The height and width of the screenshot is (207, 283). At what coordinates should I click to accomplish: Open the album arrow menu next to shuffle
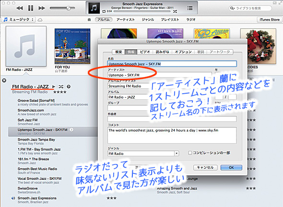point(69,87)
